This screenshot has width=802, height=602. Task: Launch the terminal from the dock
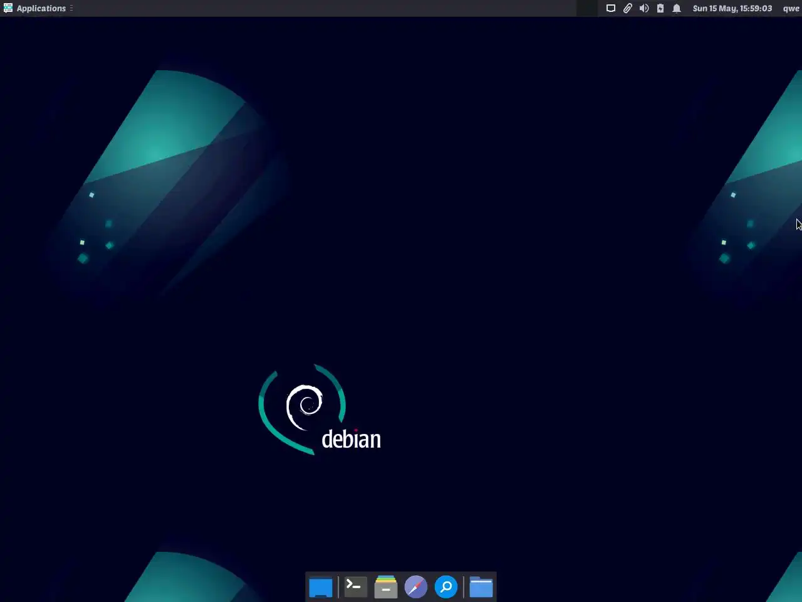point(355,587)
